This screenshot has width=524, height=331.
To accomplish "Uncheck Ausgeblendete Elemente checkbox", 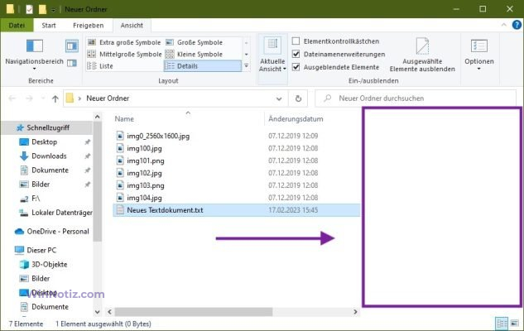I will (296, 67).
